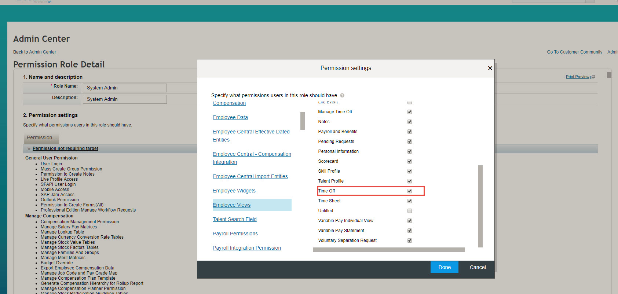Click the Outlook Permission item
Viewport: 618px width, 294px height.
tap(60, 200)
